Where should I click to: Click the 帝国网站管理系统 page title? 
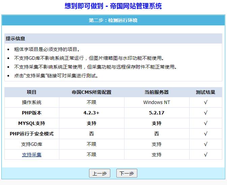(113, 6)
